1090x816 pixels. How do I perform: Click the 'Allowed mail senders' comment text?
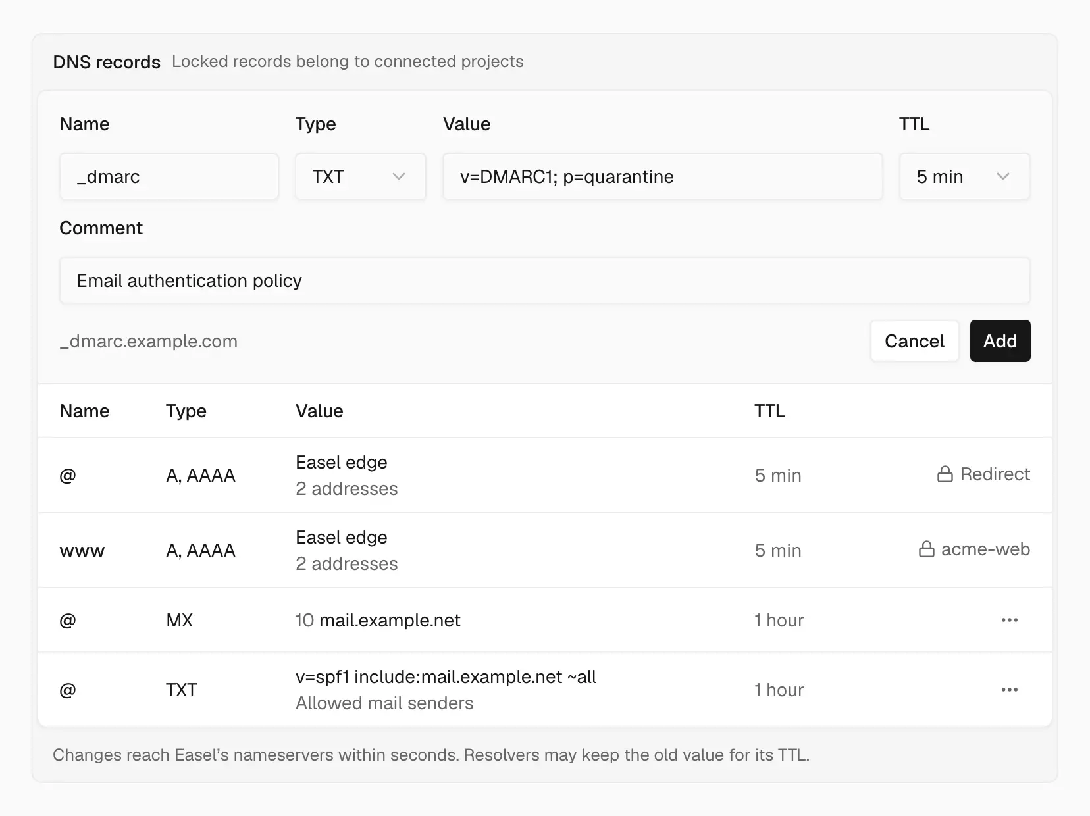tap(384, 703)
